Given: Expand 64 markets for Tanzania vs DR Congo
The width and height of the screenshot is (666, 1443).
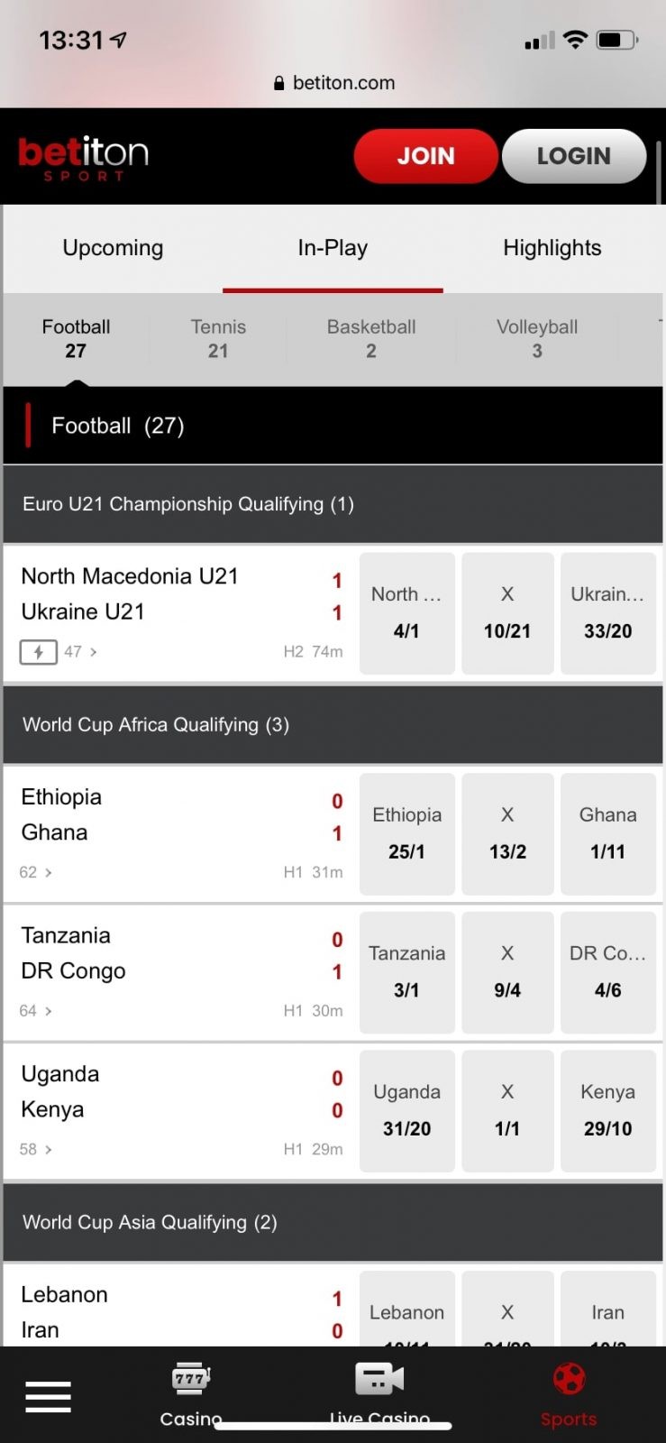Looking at the screenshot, I should 36,1011.
